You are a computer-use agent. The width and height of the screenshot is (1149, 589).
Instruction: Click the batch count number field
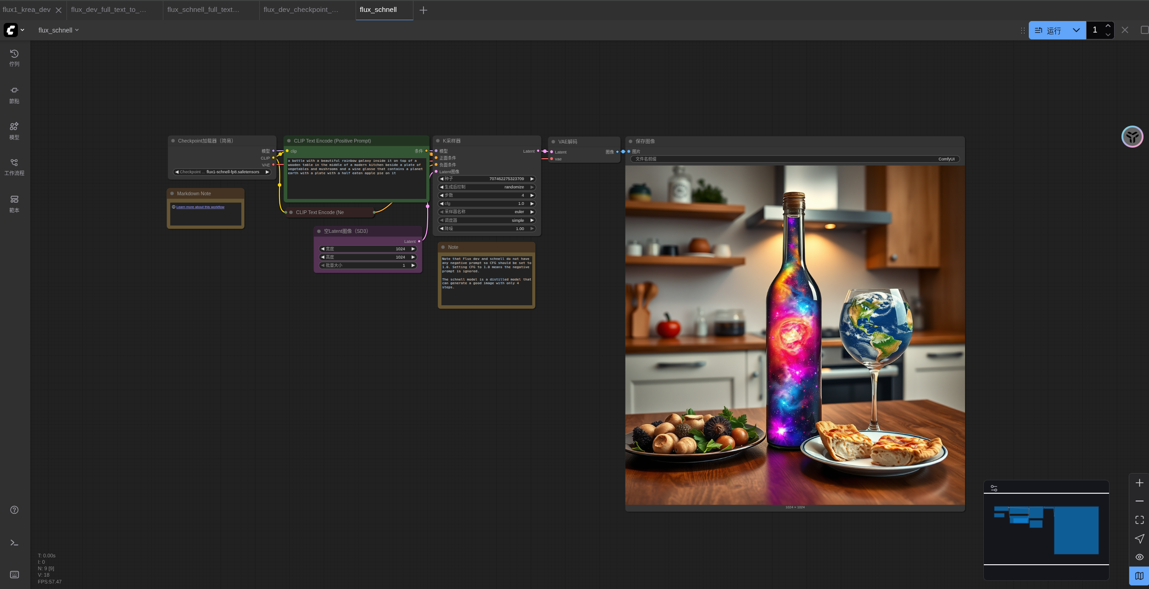pos(1095,30)
